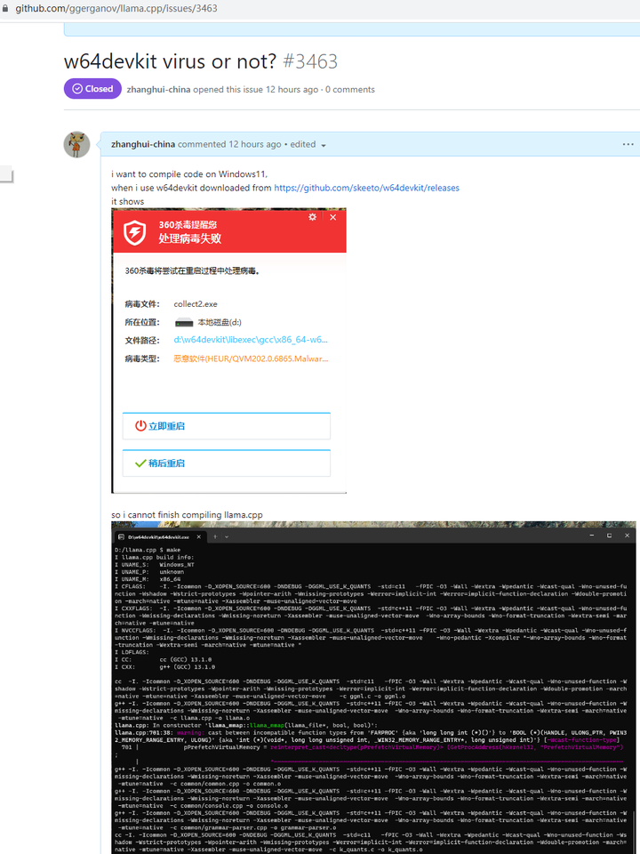The width and height of the screenshot is (640, 854).
Task: Click the issue title 'w64devkit virus or not?'
Action: [171, 61]
